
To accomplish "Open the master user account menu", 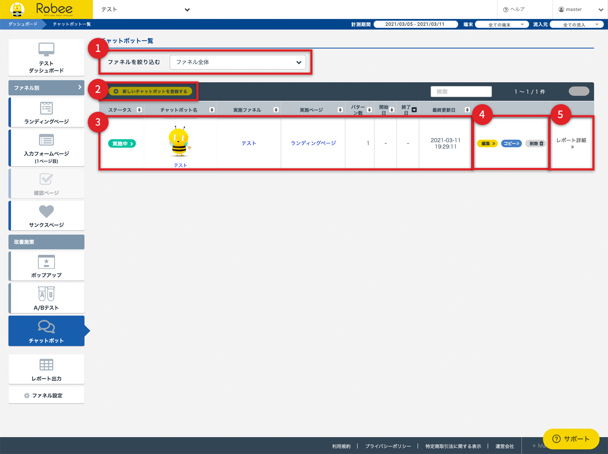I will (580, 9).
